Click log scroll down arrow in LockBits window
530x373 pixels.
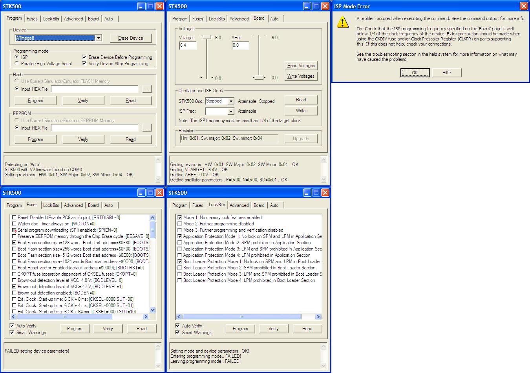pyautogui.click(x=324, y=366)
